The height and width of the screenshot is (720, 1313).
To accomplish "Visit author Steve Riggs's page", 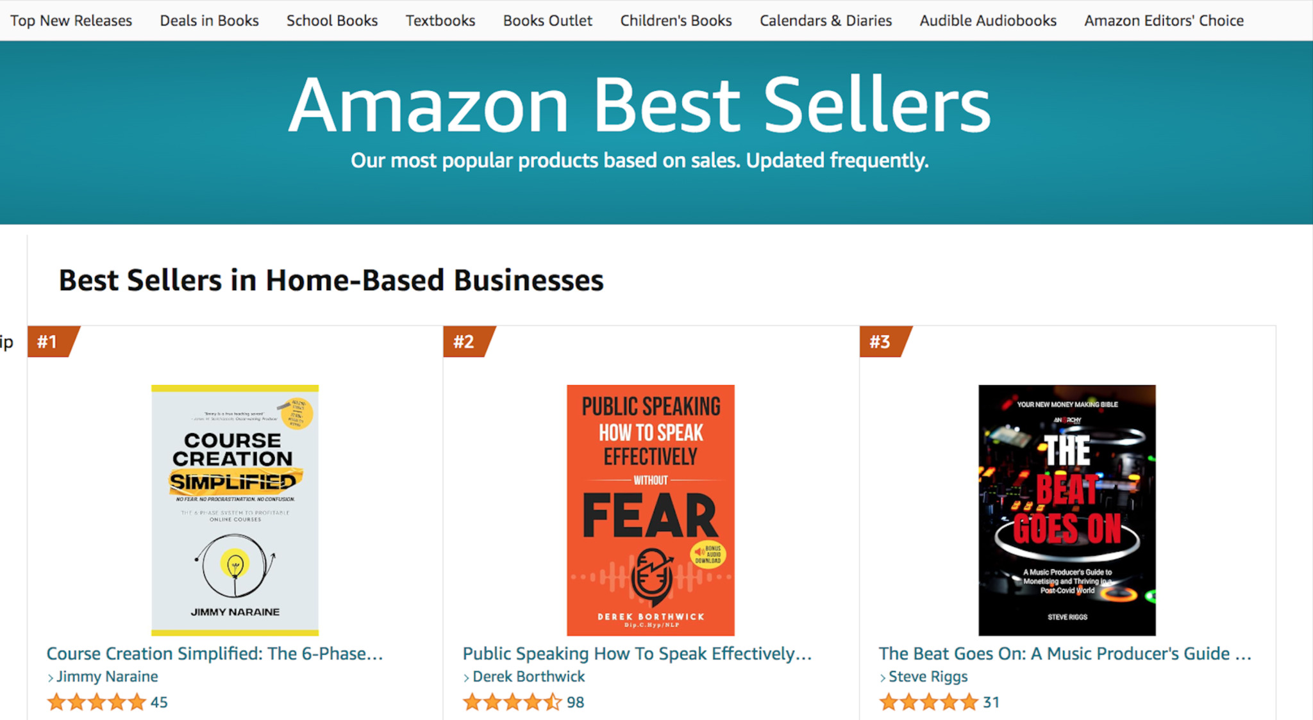I will coord(928,676).
